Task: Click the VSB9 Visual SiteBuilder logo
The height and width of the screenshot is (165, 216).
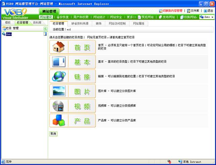Action: [x=15, y=14]
